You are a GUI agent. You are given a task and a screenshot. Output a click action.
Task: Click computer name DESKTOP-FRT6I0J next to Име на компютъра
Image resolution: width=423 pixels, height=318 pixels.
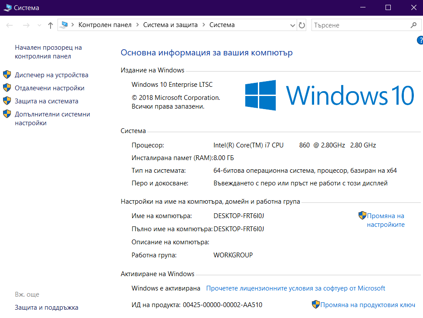click(x=239, y=216)
